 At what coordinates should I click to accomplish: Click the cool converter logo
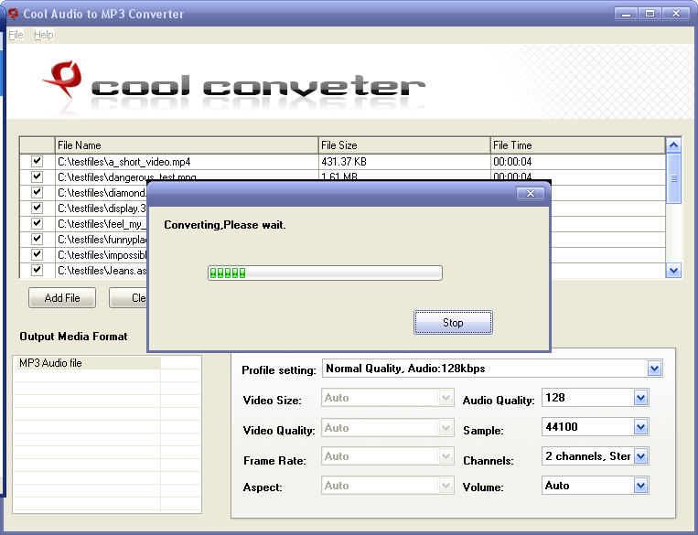pos(233,84)
